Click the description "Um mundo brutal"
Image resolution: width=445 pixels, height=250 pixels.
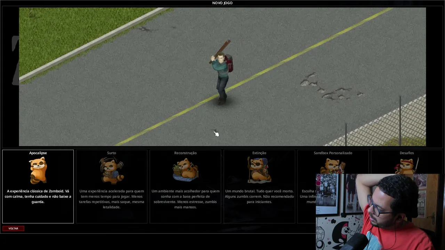click(259, 197)
